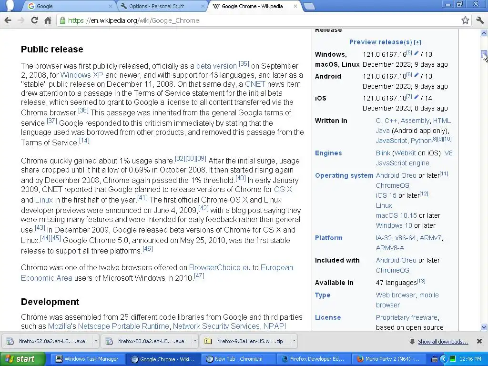Switch to Mario Party 2 (N64) taskbar item
This screenshot has height=366, width=488.
click(389, 359)
